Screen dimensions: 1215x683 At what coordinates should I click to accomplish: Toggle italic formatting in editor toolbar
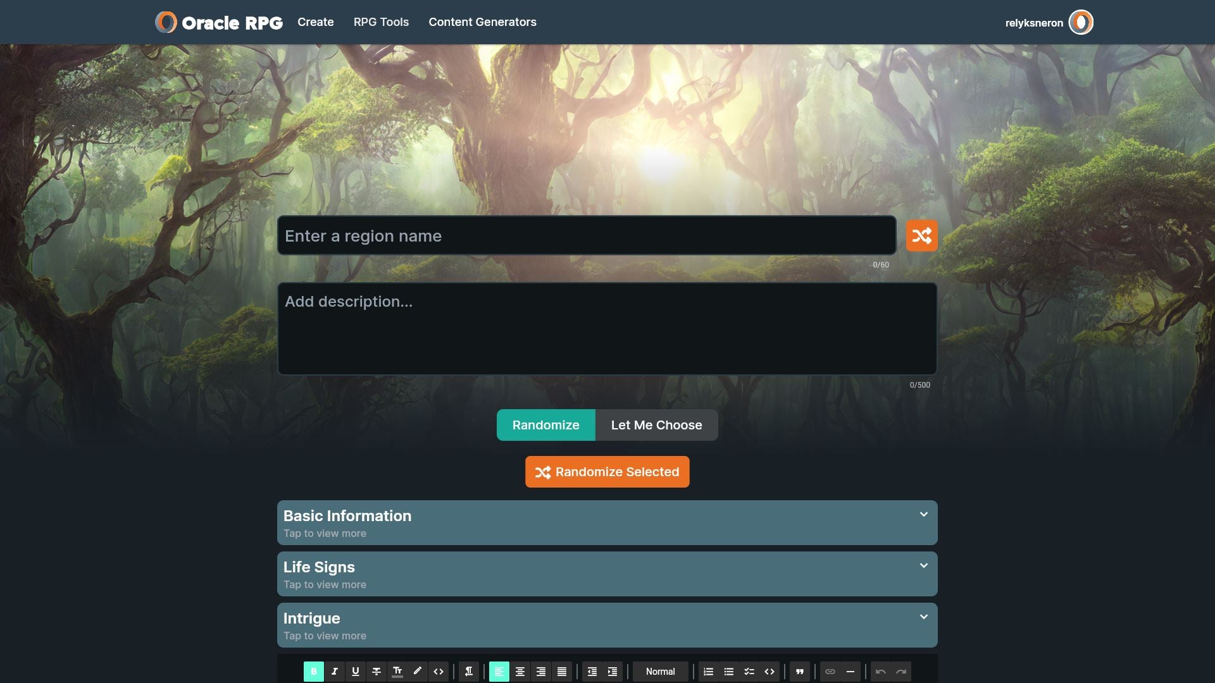335,672
